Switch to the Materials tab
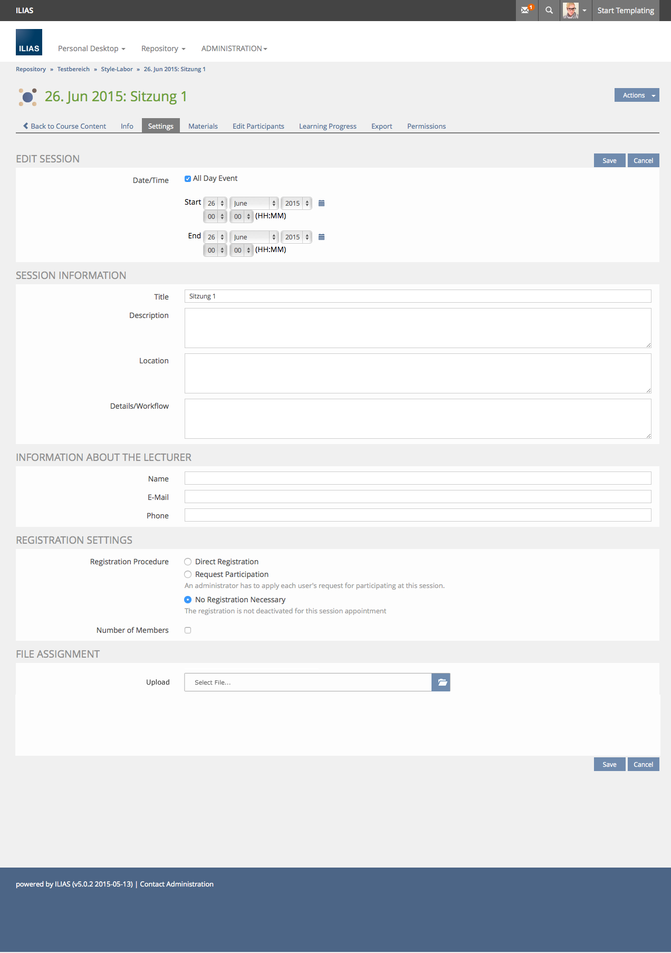This screenshot has height=953, width=671. (x=203, y=126)
